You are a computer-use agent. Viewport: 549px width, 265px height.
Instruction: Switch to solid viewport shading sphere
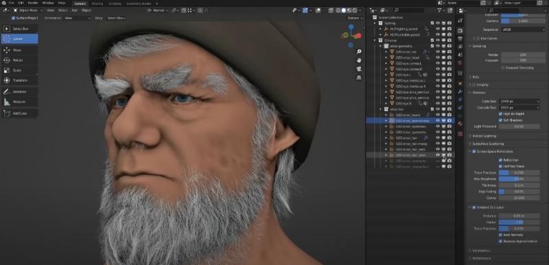click(x=344, y=10)
